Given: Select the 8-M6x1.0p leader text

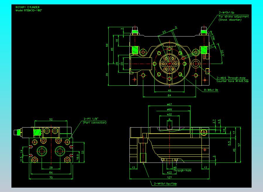Looking at the screenshot, I should pos(211,90).
